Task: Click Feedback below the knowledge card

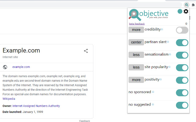Action: click(85, 121)
